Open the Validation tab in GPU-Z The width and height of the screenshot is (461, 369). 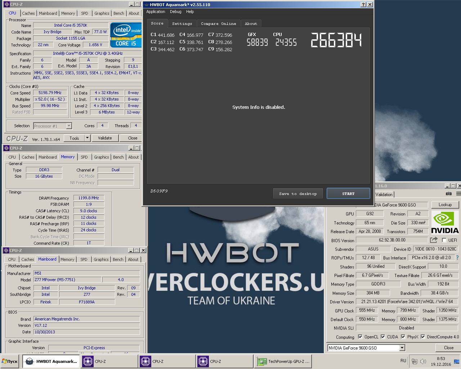click(384, 194)
